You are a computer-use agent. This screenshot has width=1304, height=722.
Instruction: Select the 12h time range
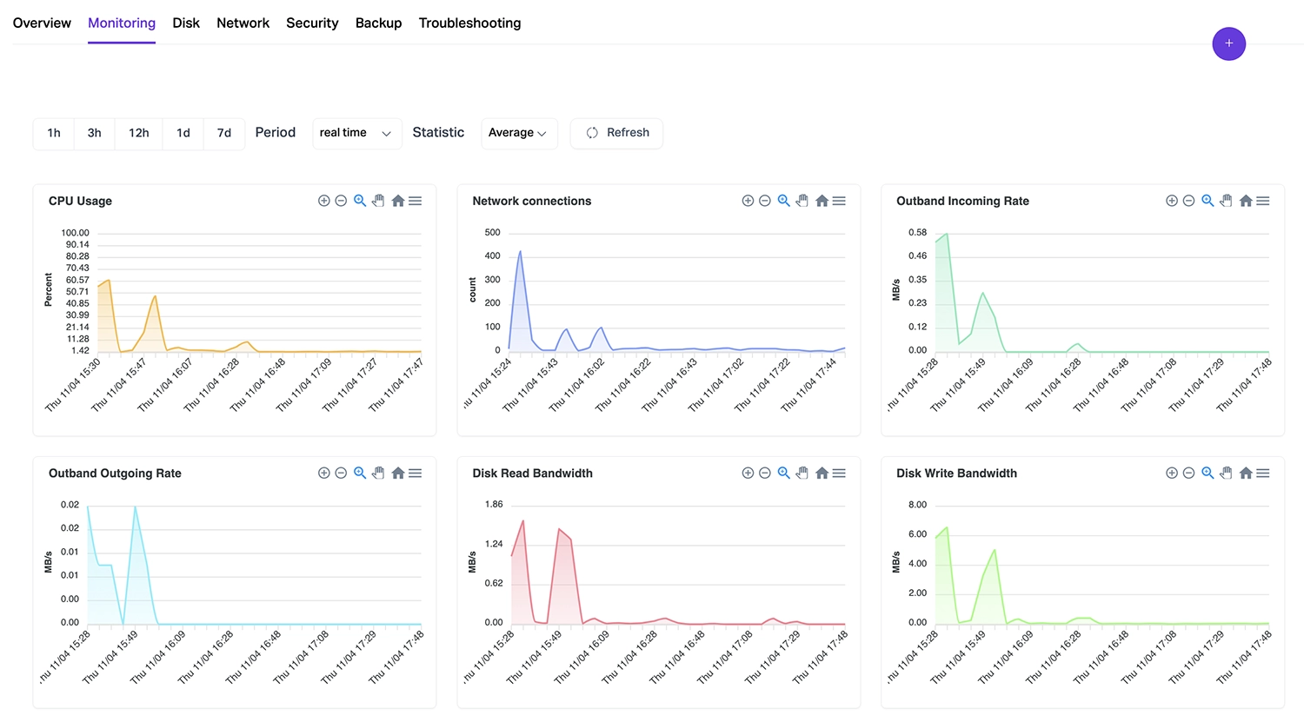pos(139,133)
